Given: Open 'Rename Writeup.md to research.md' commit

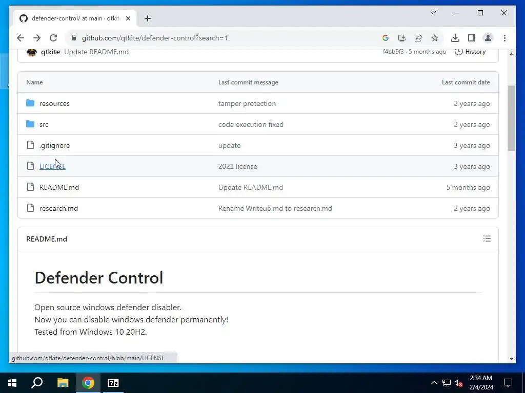Looking at the screenshot, I should coord(275,209).
